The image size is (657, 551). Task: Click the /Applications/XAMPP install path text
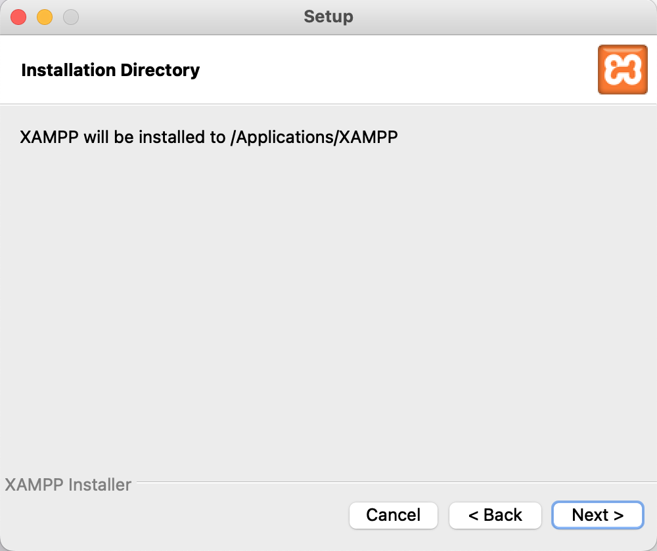pos(314,137)
